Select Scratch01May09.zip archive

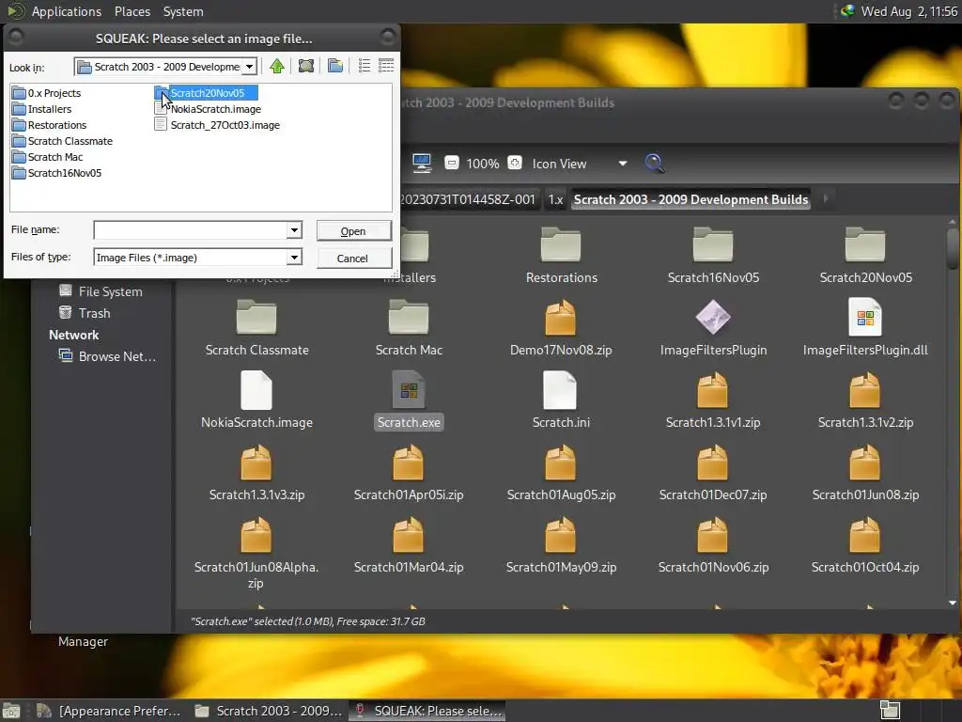[x=561, y=544]
